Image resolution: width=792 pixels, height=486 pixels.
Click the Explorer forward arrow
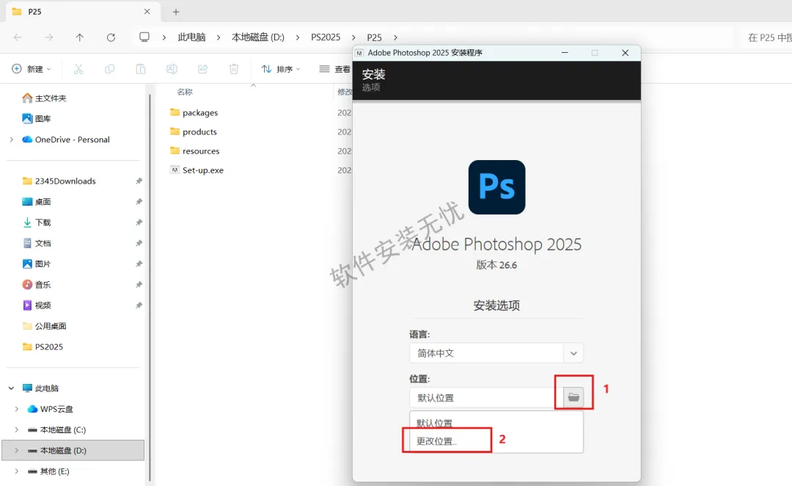(x=48, y=37)
